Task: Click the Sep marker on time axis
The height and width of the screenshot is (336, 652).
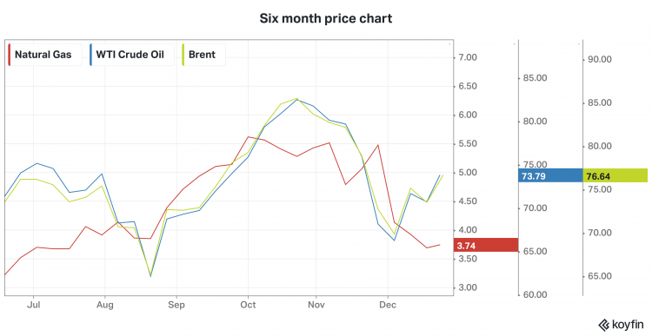Action: coord(176,305)
